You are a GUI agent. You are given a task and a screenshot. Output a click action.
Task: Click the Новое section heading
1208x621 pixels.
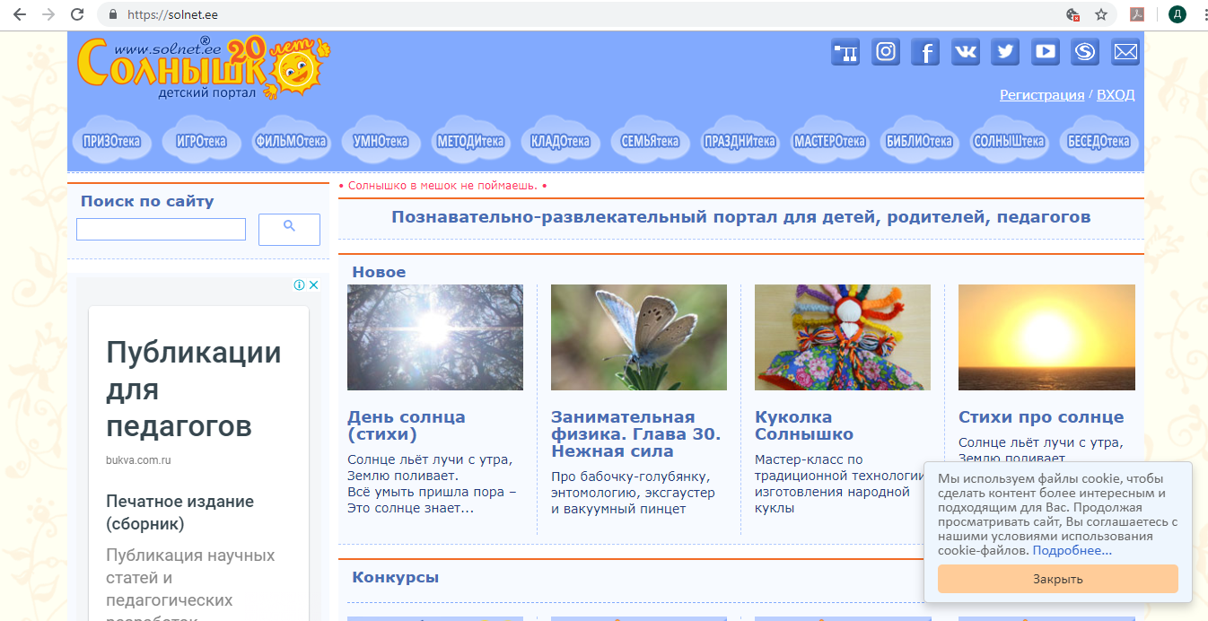click(x=379, y=272)
